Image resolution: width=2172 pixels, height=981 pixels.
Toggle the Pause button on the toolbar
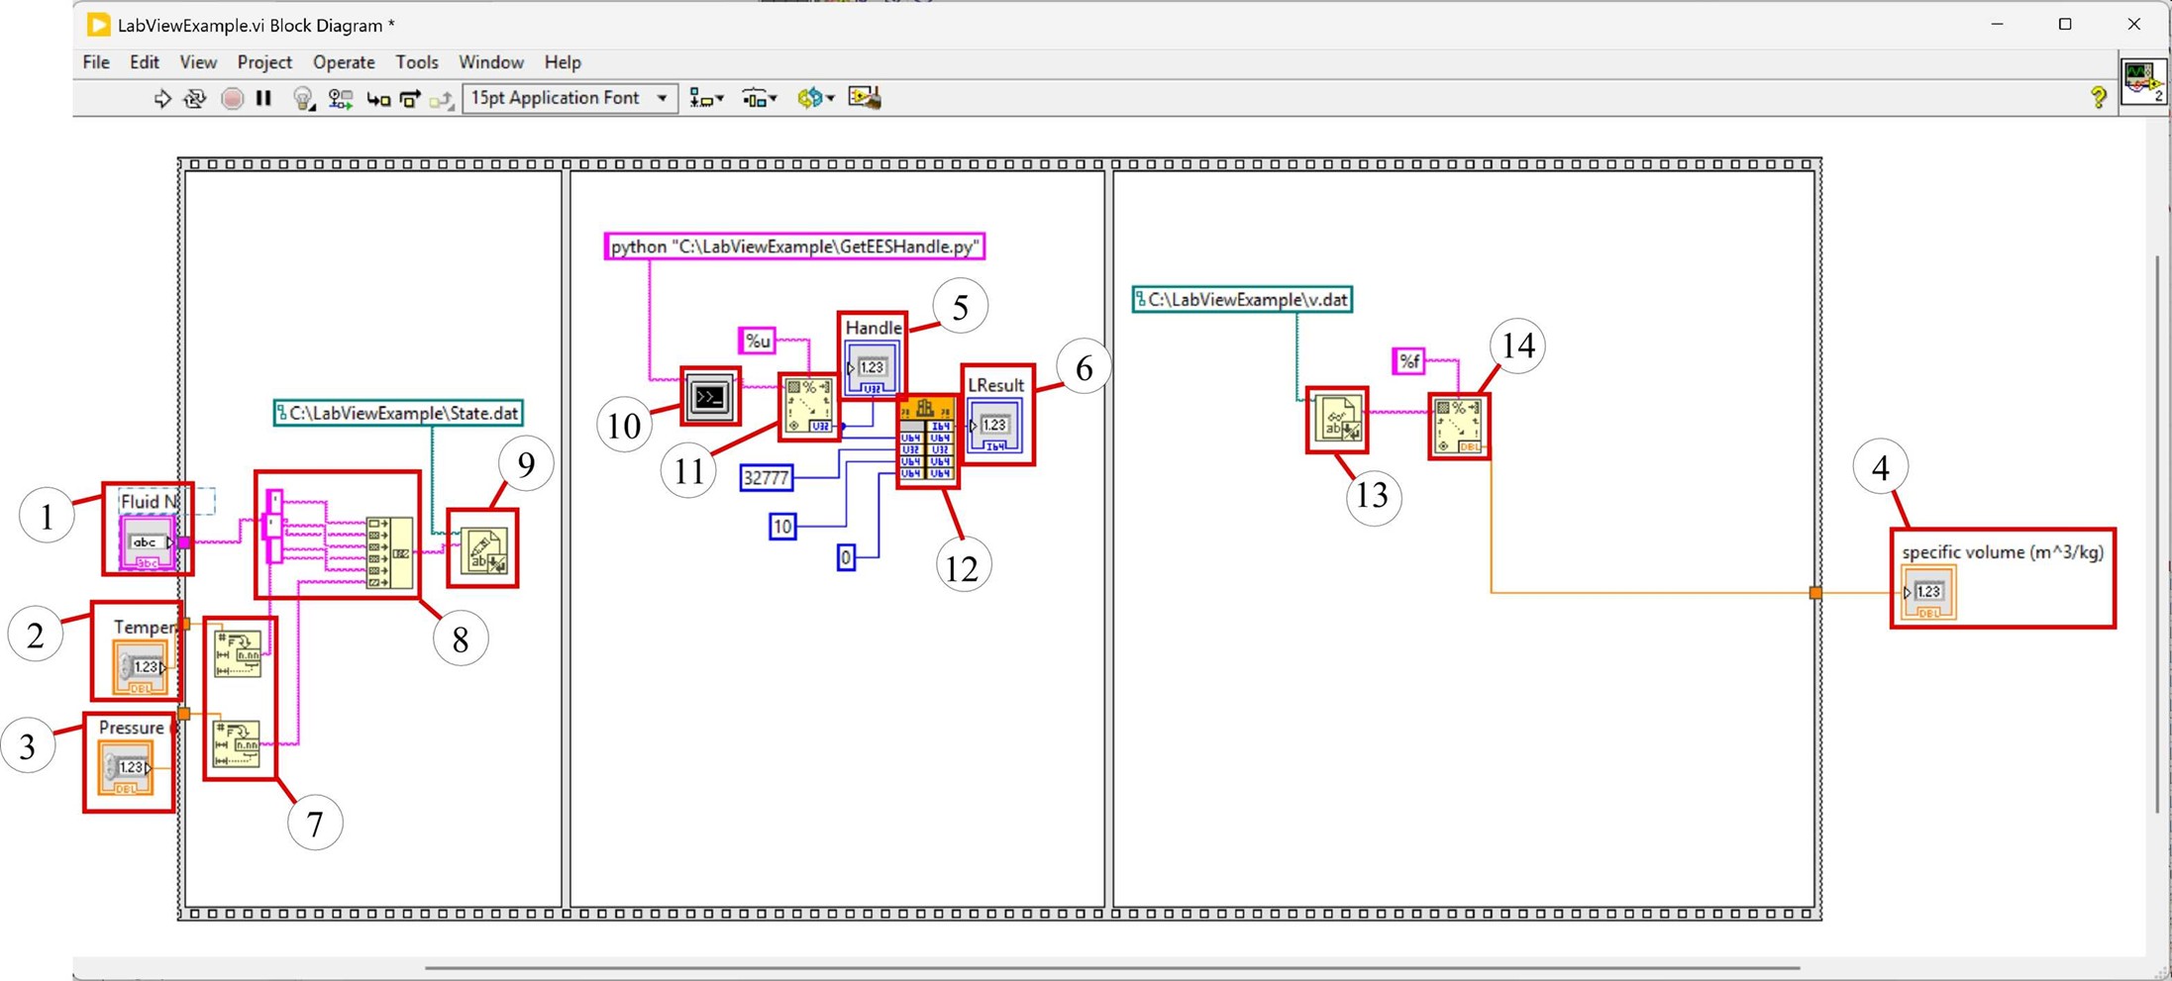point(262,98)
